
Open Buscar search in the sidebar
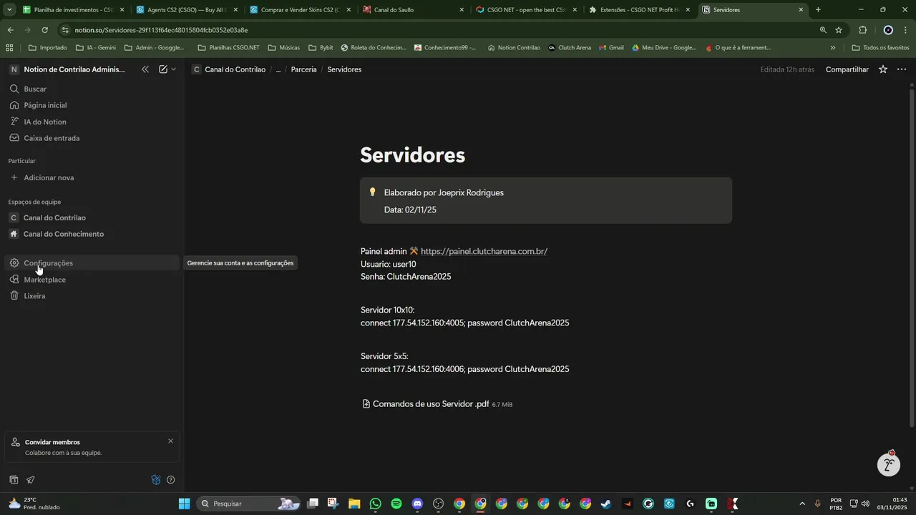click(92, 89)
